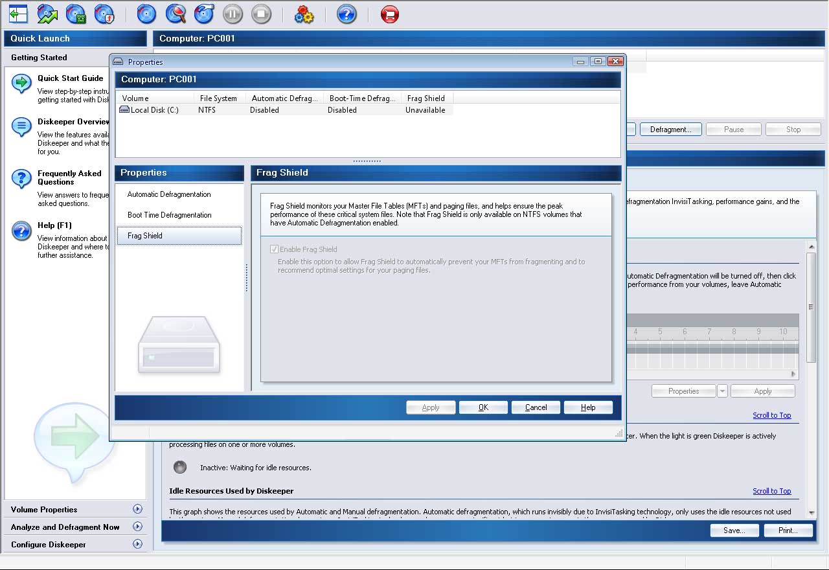The image size is (829, 570).
Task: Click the grayed Stop button in main window
Action: (793, 130)
